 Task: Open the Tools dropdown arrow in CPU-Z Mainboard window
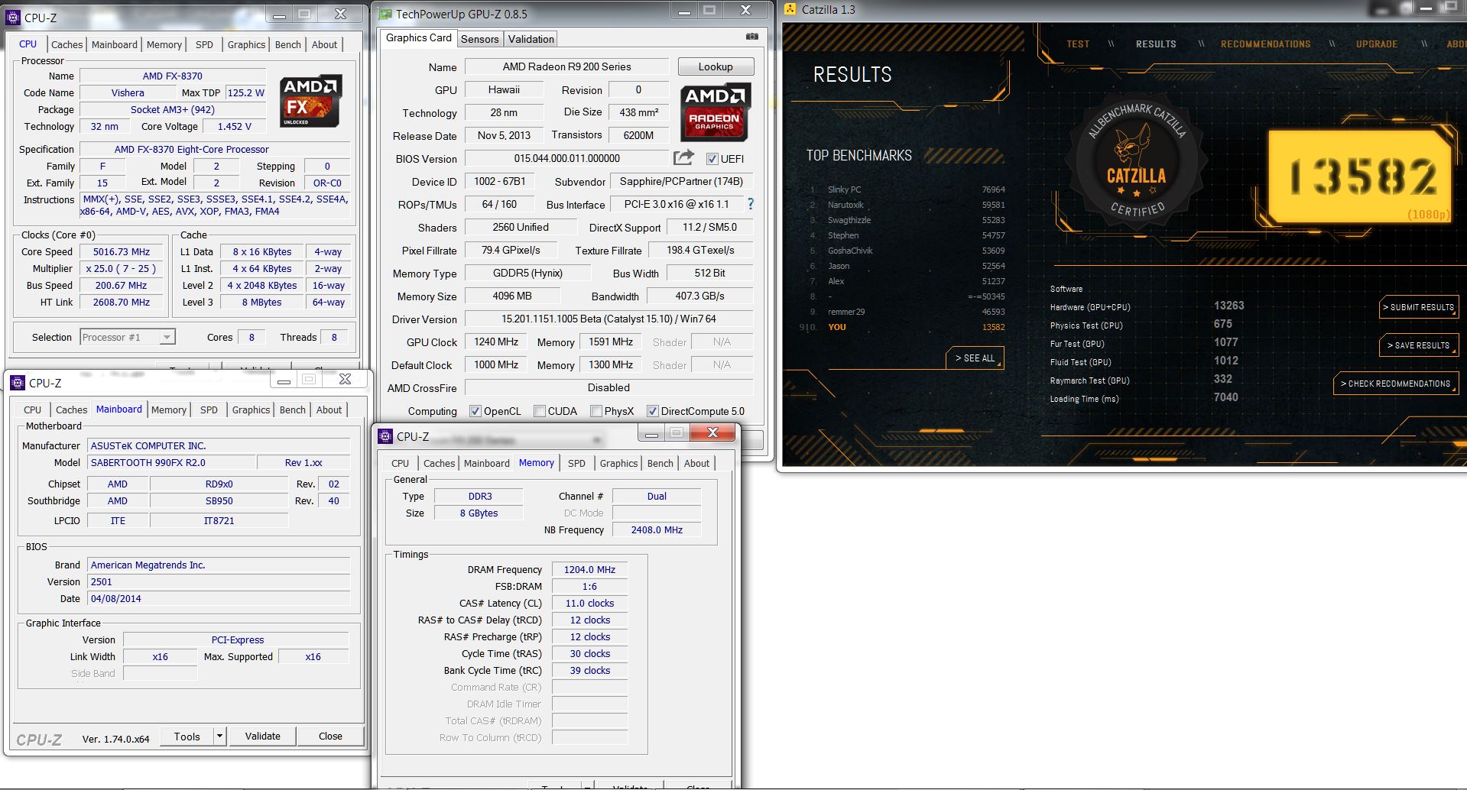pyautogui.click(x=219, y=737)
